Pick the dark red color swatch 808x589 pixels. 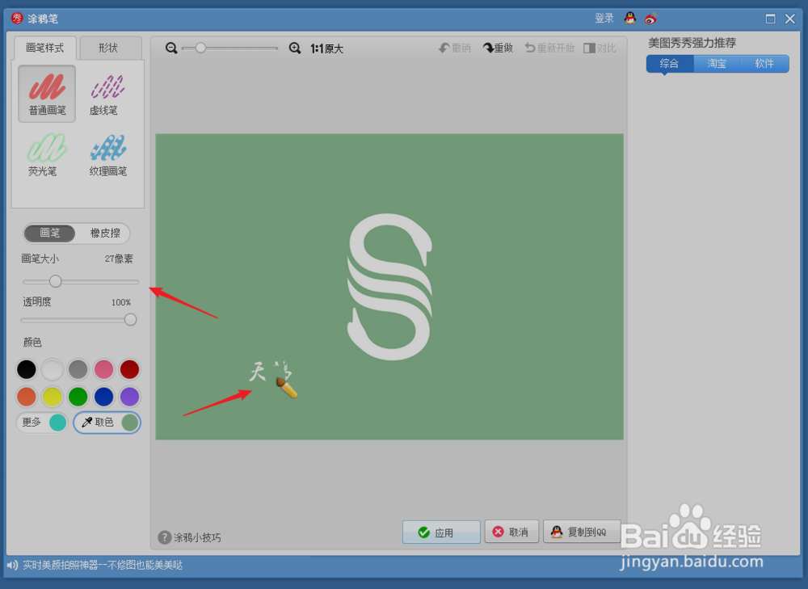(x=129, y=369)
